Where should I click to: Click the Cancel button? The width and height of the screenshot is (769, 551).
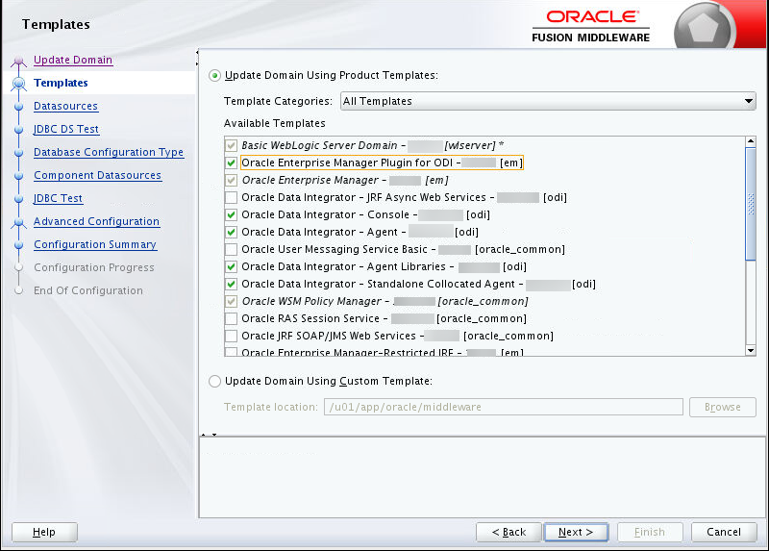pyautogui.click(x=724, y=532)
